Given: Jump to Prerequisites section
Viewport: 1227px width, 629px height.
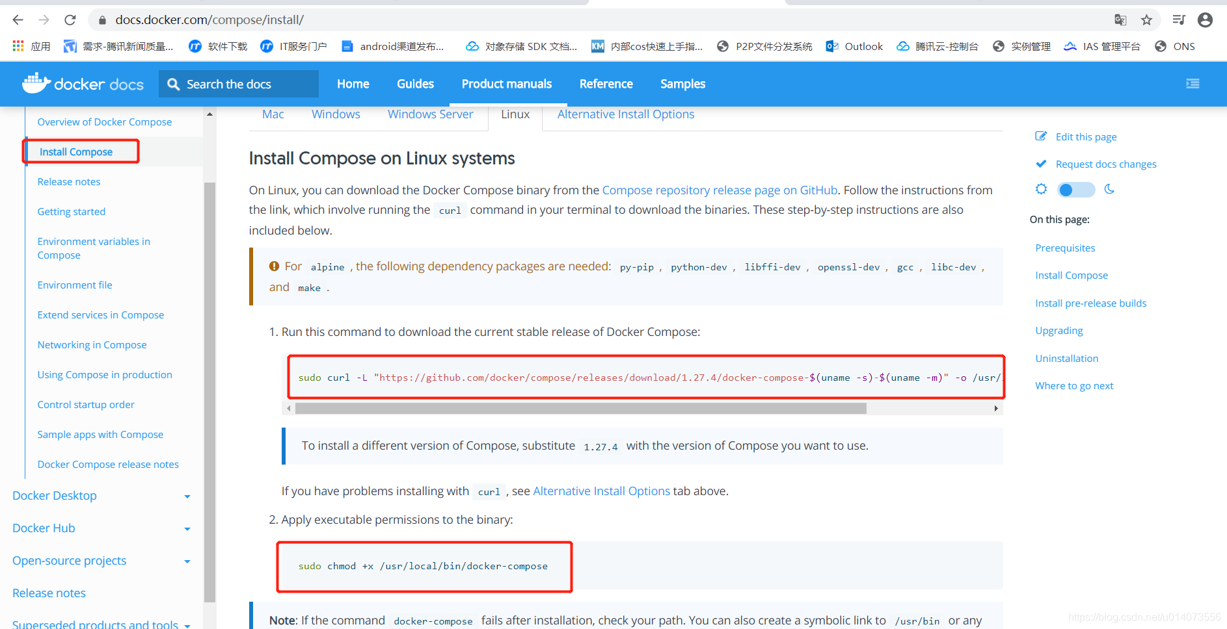Looking at the screenshot, I should point(1065,248).
